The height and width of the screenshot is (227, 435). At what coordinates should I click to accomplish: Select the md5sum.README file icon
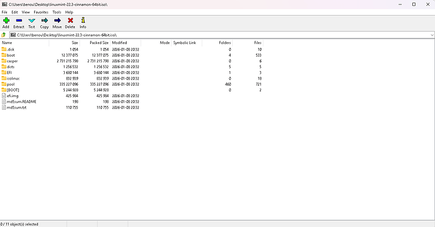click(x=4, y=102)
